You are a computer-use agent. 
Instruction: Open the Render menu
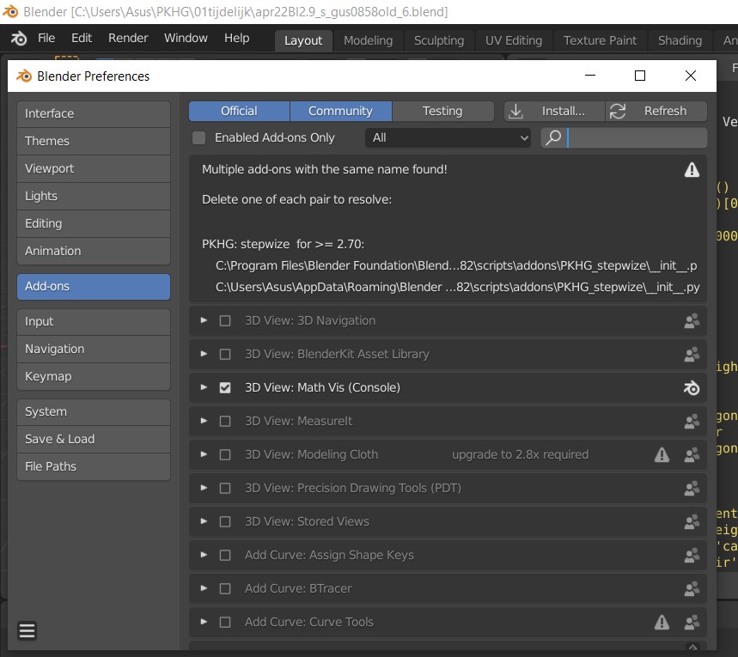tap(128, 38)
